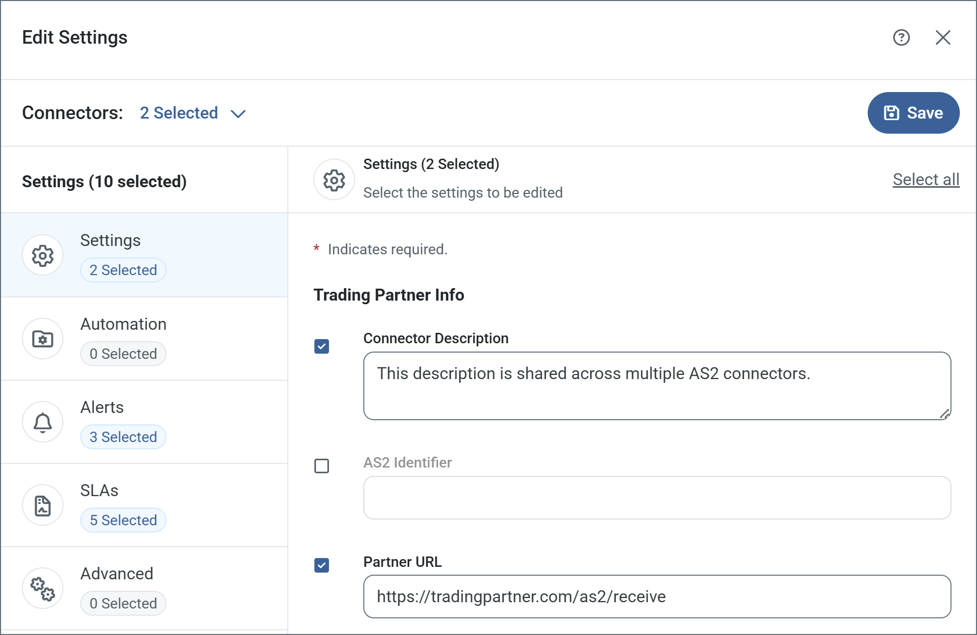
Task: Click the SLAs document icon
Action: coord(43,506)
